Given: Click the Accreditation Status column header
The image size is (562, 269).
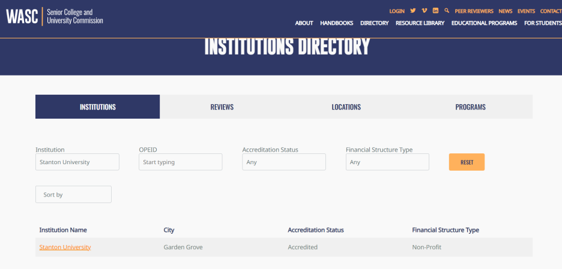Looking at the screenshot, I should [x=316, y=230].
